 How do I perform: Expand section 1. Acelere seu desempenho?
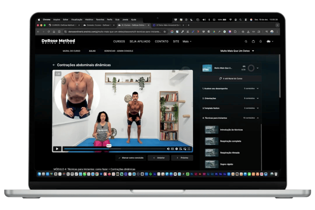click(x=231, y=89)
